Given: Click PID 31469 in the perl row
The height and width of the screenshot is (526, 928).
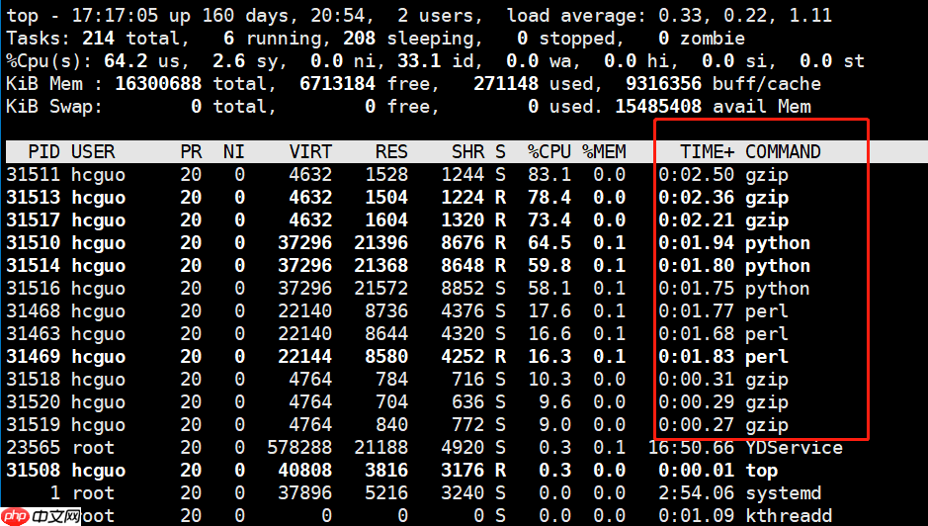Looking at the screenshot, I should [x=33, y=357].
